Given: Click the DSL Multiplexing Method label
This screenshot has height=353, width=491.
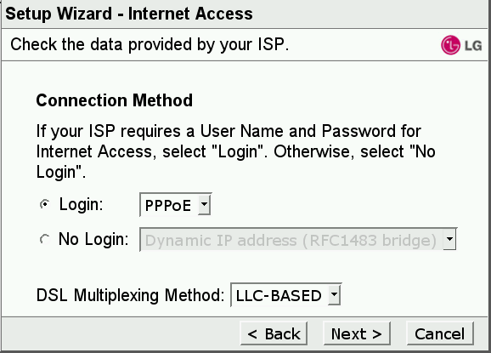Looking at the screenshot, I should (x=130, y=295).
